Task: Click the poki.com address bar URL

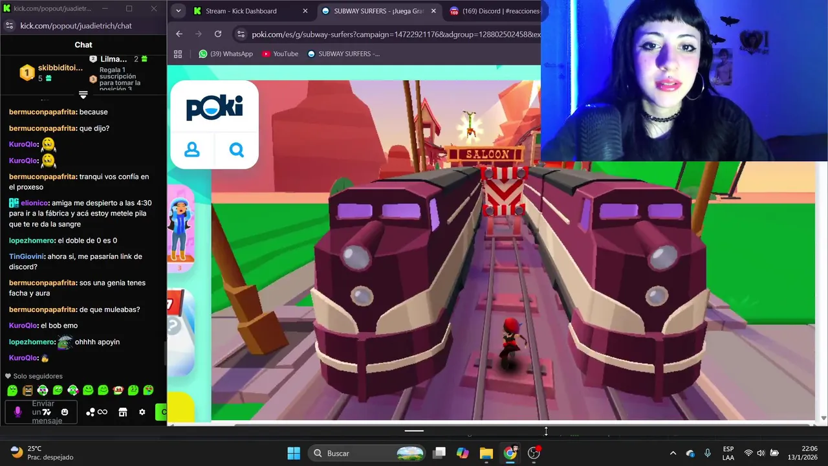Action: point(396,34)
